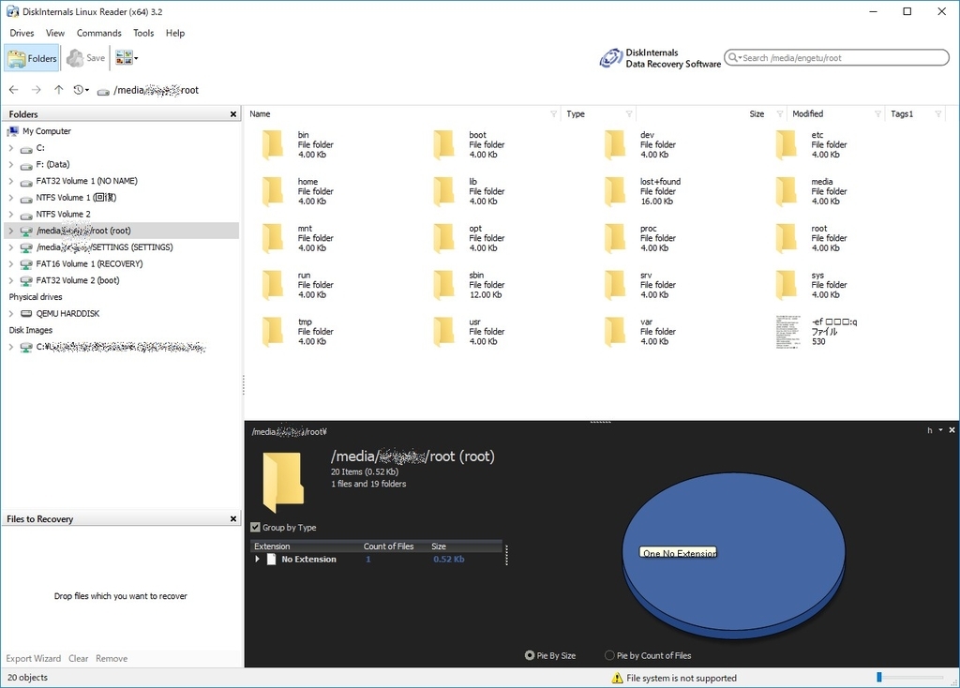The width and height of the screenshot is (960, 688).
Task: Close the Files to Recovery panel
Action: point(233,518)
